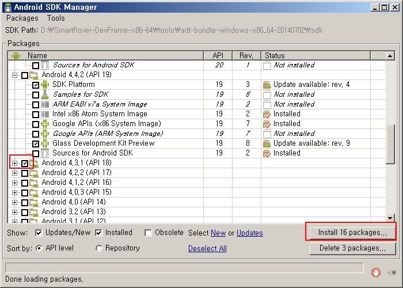Image resolution: width=403 pixels, height=288 pixels.
Task: Expand the Android 4.0 (API 14) tree node
Action: (x=14, y=202)
